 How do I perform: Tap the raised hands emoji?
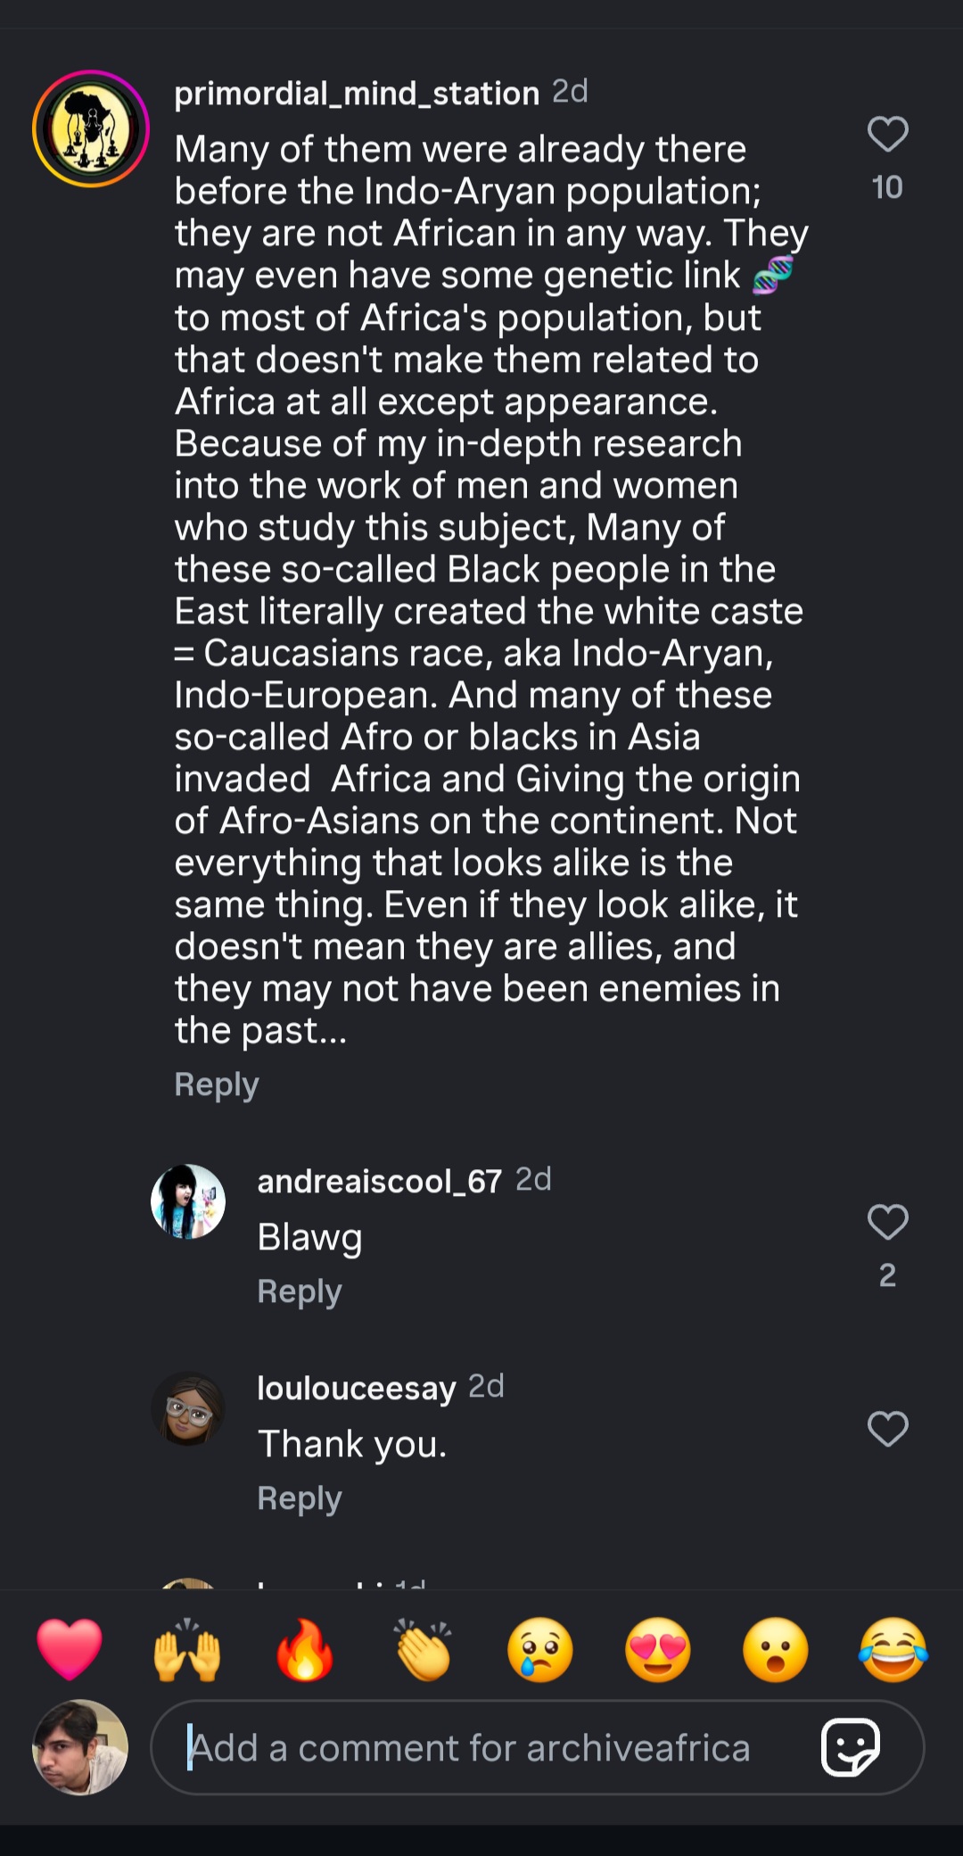pos(187,1649)
